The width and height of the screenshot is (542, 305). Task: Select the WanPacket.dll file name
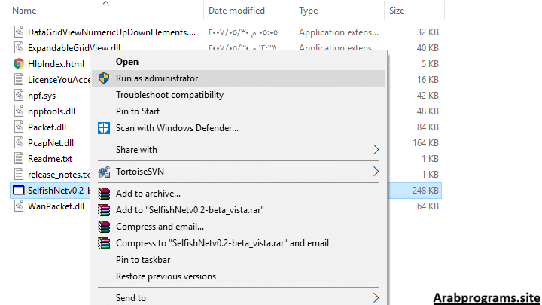56,206
